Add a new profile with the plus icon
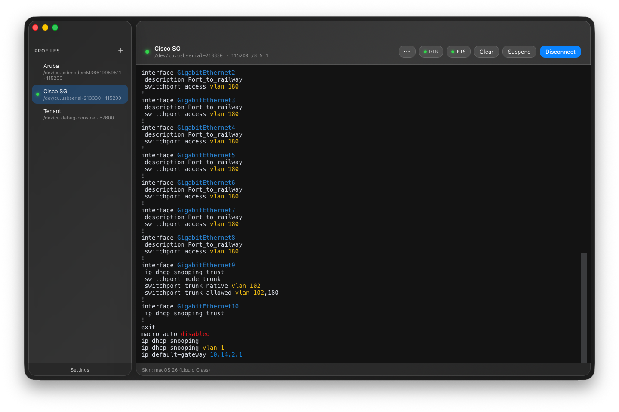619x412 pixels. coord(121,50)
